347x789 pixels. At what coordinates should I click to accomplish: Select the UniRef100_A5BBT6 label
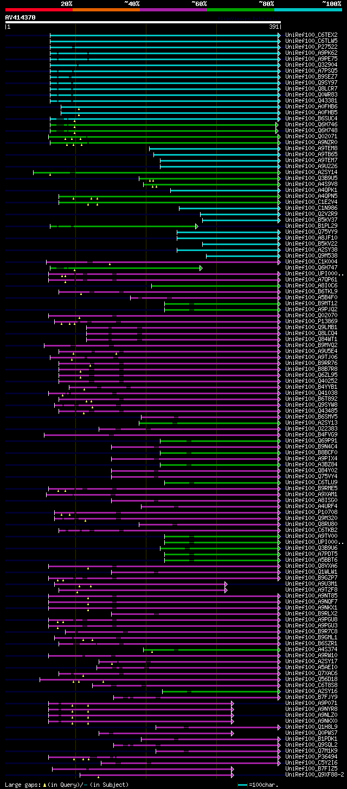click(311, 560)
